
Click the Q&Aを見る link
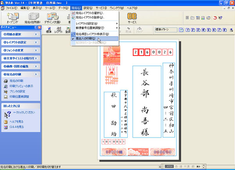[x=18, y=127]
